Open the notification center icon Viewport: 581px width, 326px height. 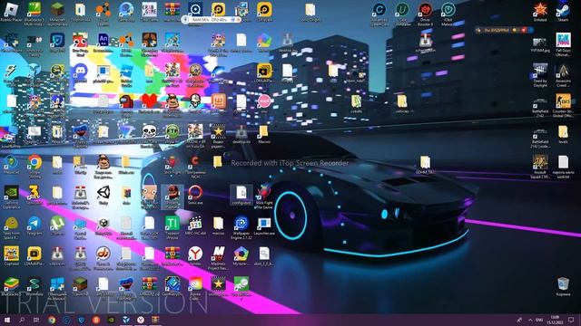(571, 320)
